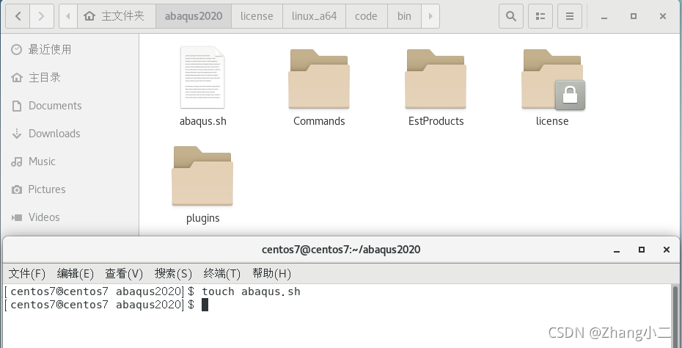
Task: Open Downloads in the sidebar
Action: 54,134
